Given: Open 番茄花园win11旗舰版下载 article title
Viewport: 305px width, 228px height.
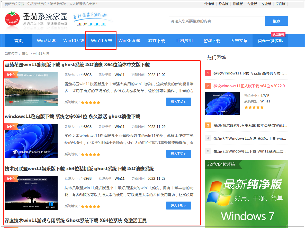Looking at the screenshot, I should coord(77,65).
